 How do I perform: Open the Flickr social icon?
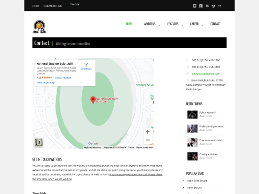(220, 6)
